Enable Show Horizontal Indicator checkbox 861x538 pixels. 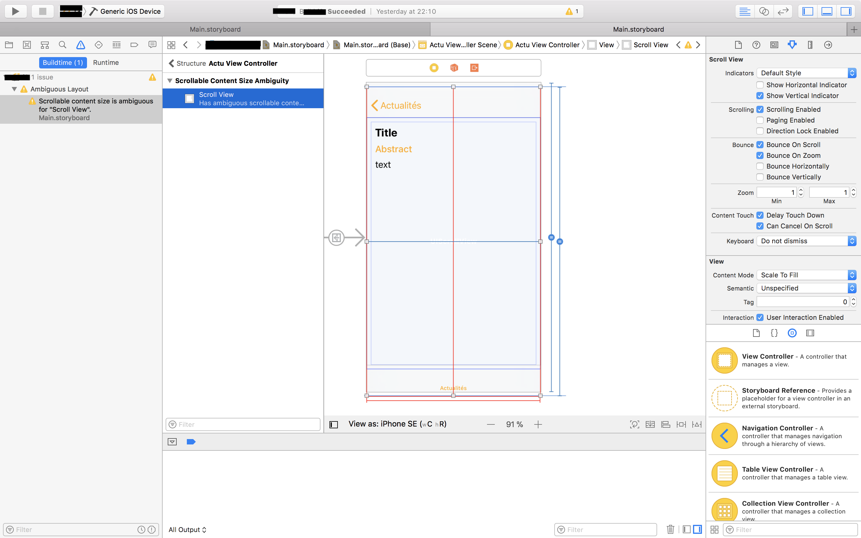point(760,85)
